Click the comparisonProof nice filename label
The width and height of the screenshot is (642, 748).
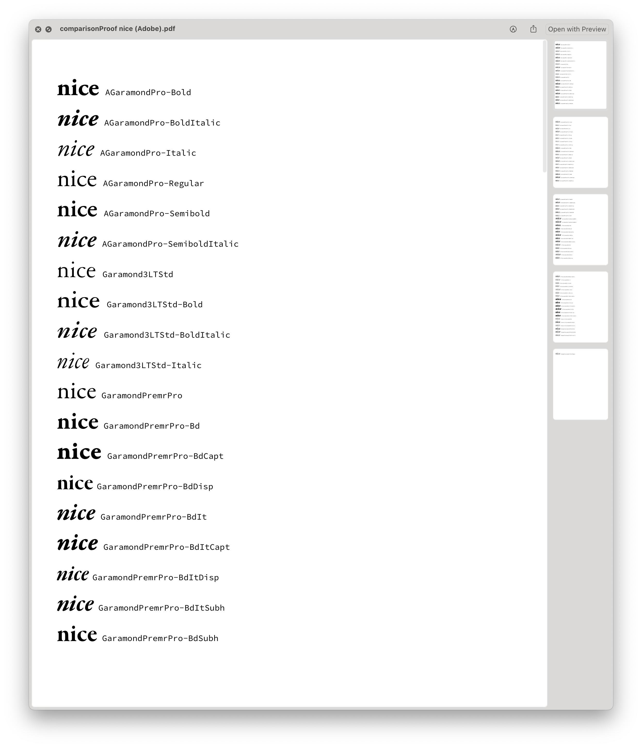pyautogui.click(x=118, y=29)
